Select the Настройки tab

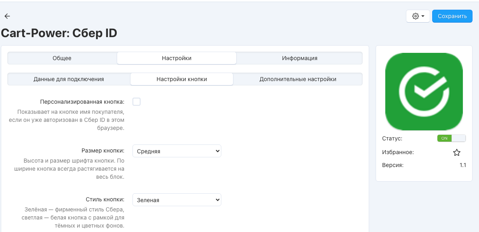tap(176, 58)
